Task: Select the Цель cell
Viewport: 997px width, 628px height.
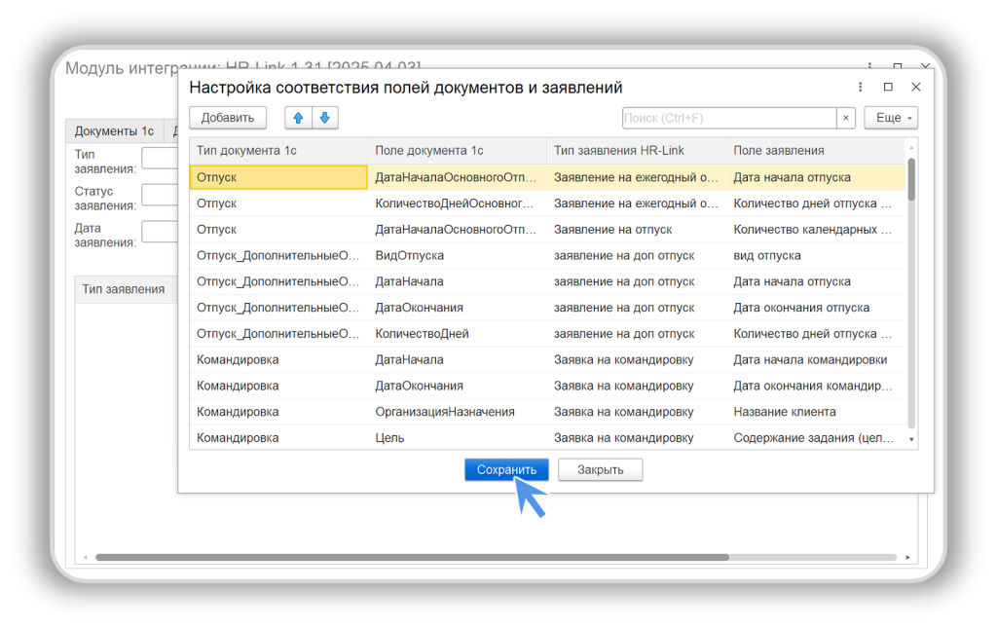Action: [458, 438]
